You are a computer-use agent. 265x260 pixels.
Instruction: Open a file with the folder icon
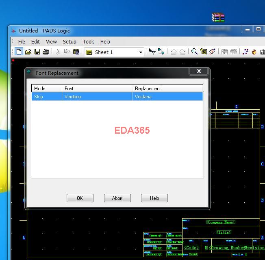click(x=28, y=52)
